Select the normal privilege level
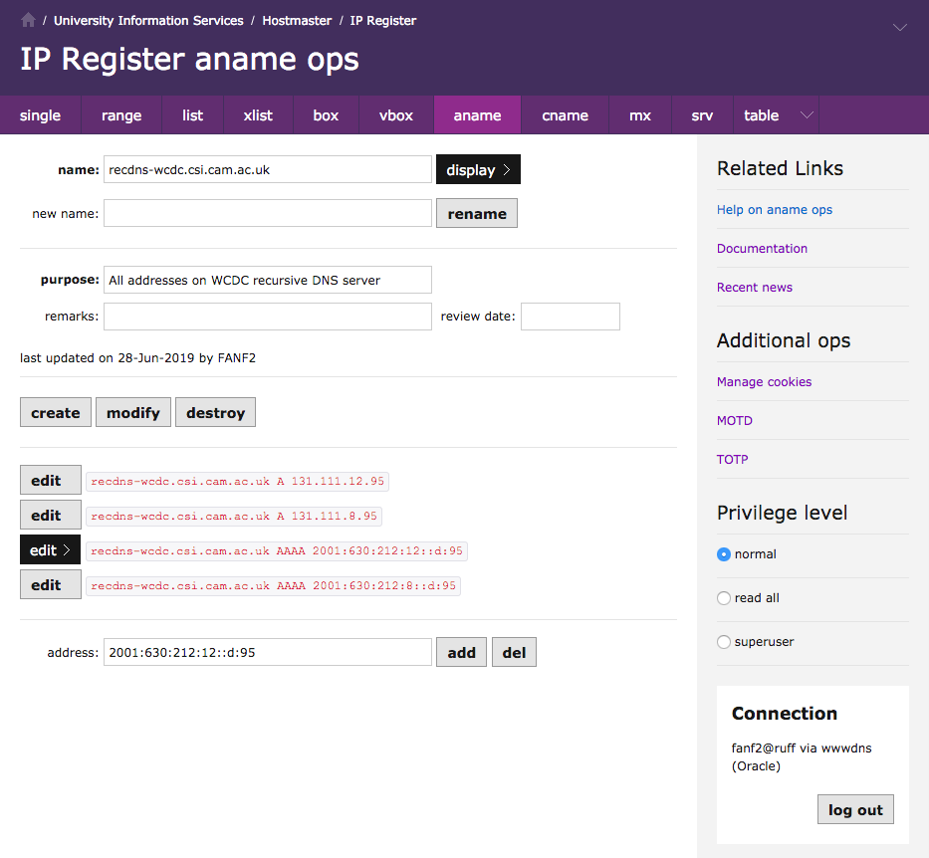Image resolution: width=929 pixels, height=858 pixels. (x=724, y=554)
